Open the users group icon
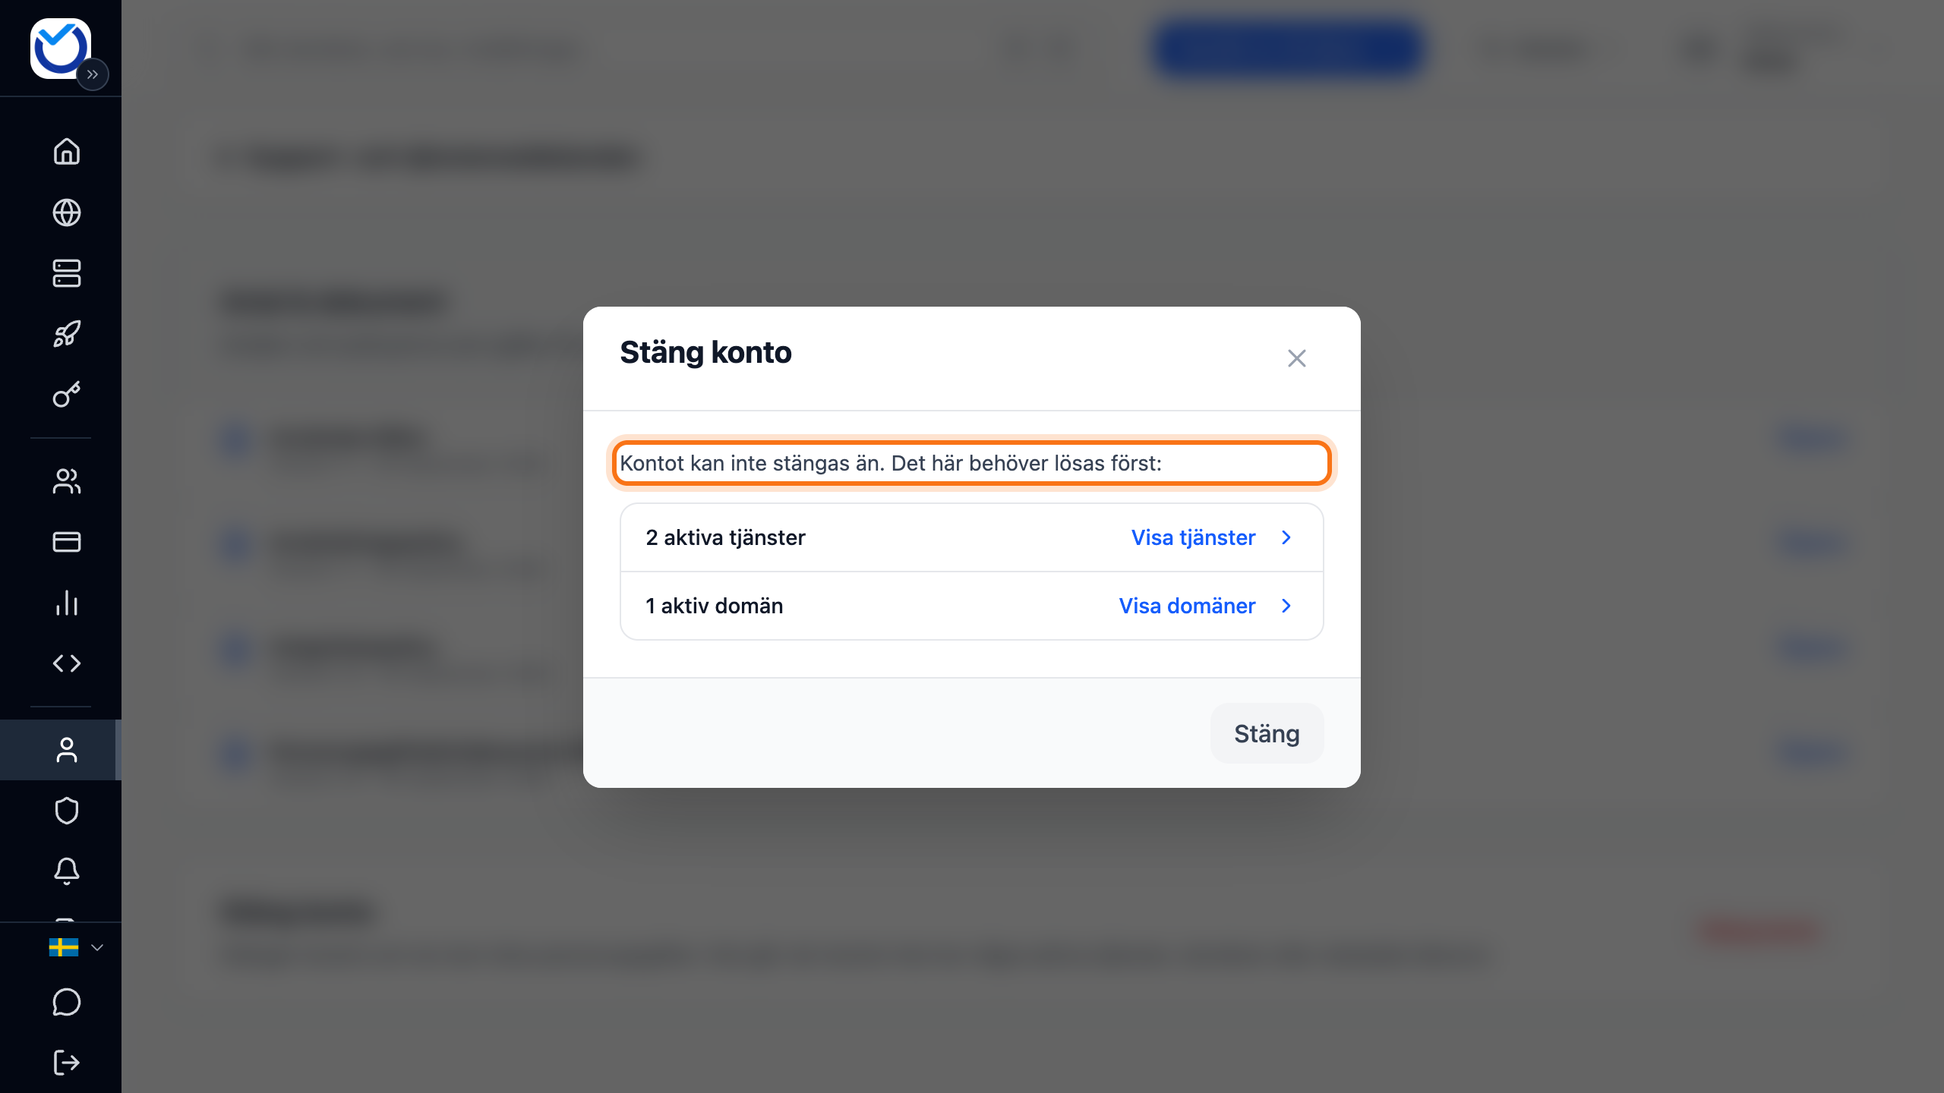The width and height of the screenshot is (1944, 1093). (x=67, y=481)
